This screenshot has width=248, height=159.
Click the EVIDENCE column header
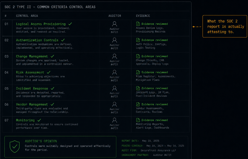point(143,16)
